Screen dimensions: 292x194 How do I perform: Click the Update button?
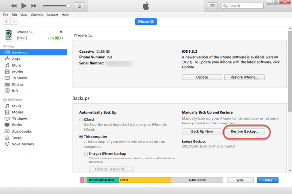(x=202, y=77)
